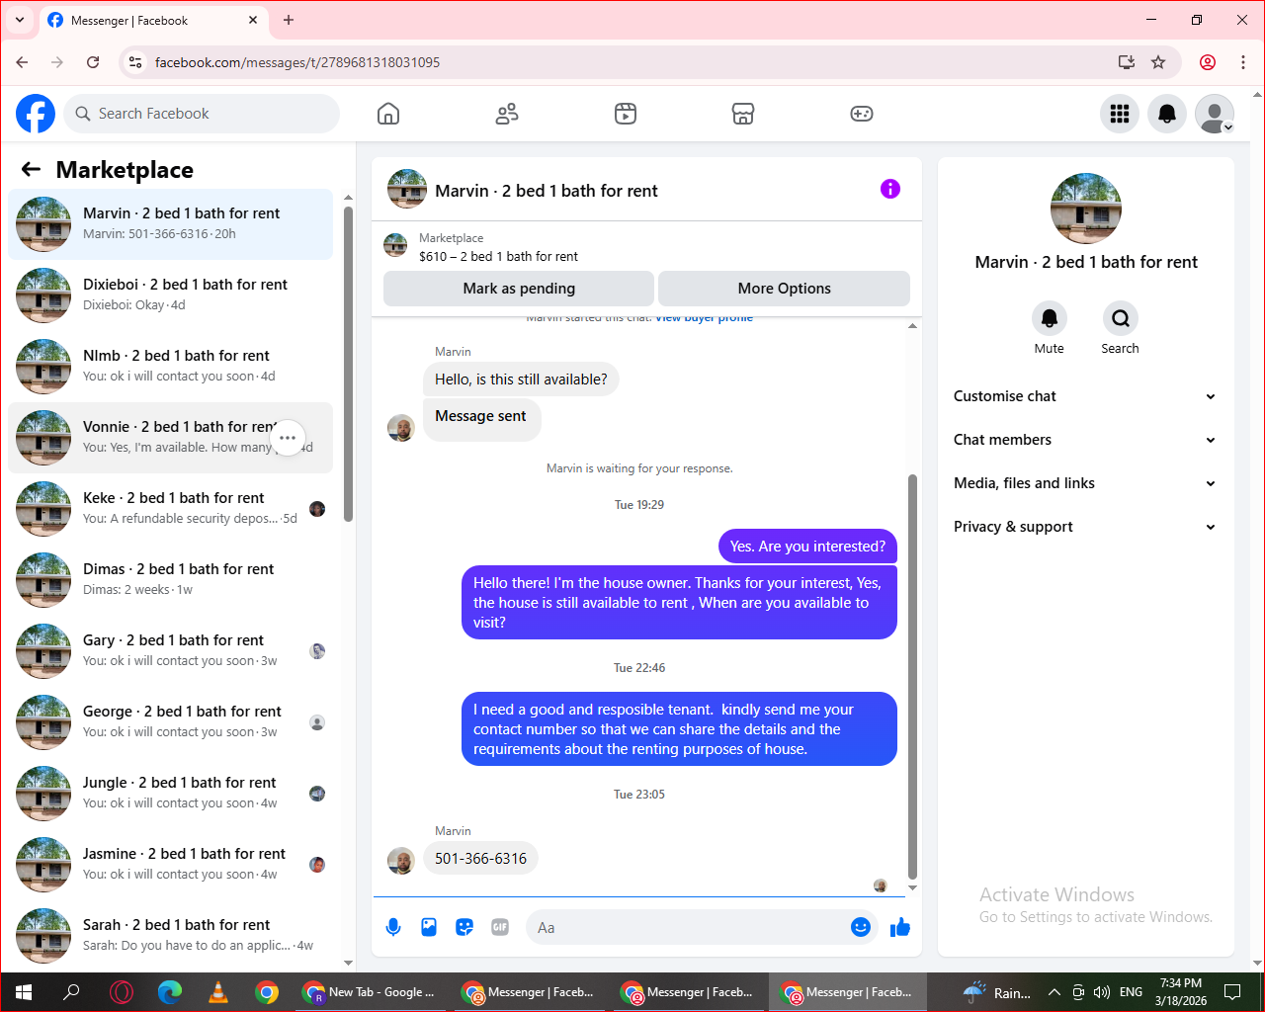This screenshot has width=1265, height=1012.
Task: Open George conversation in chat list
Action: click(x=171, y=722)
